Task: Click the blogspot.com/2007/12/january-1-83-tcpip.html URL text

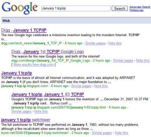Action: (x=59, y=107)
